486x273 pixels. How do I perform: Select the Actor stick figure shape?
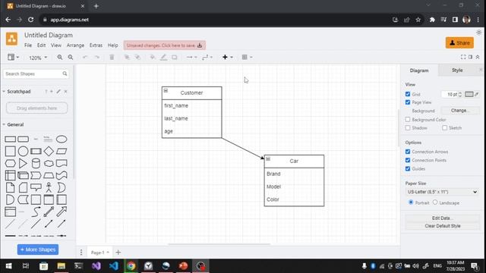(x=49, y=187)
